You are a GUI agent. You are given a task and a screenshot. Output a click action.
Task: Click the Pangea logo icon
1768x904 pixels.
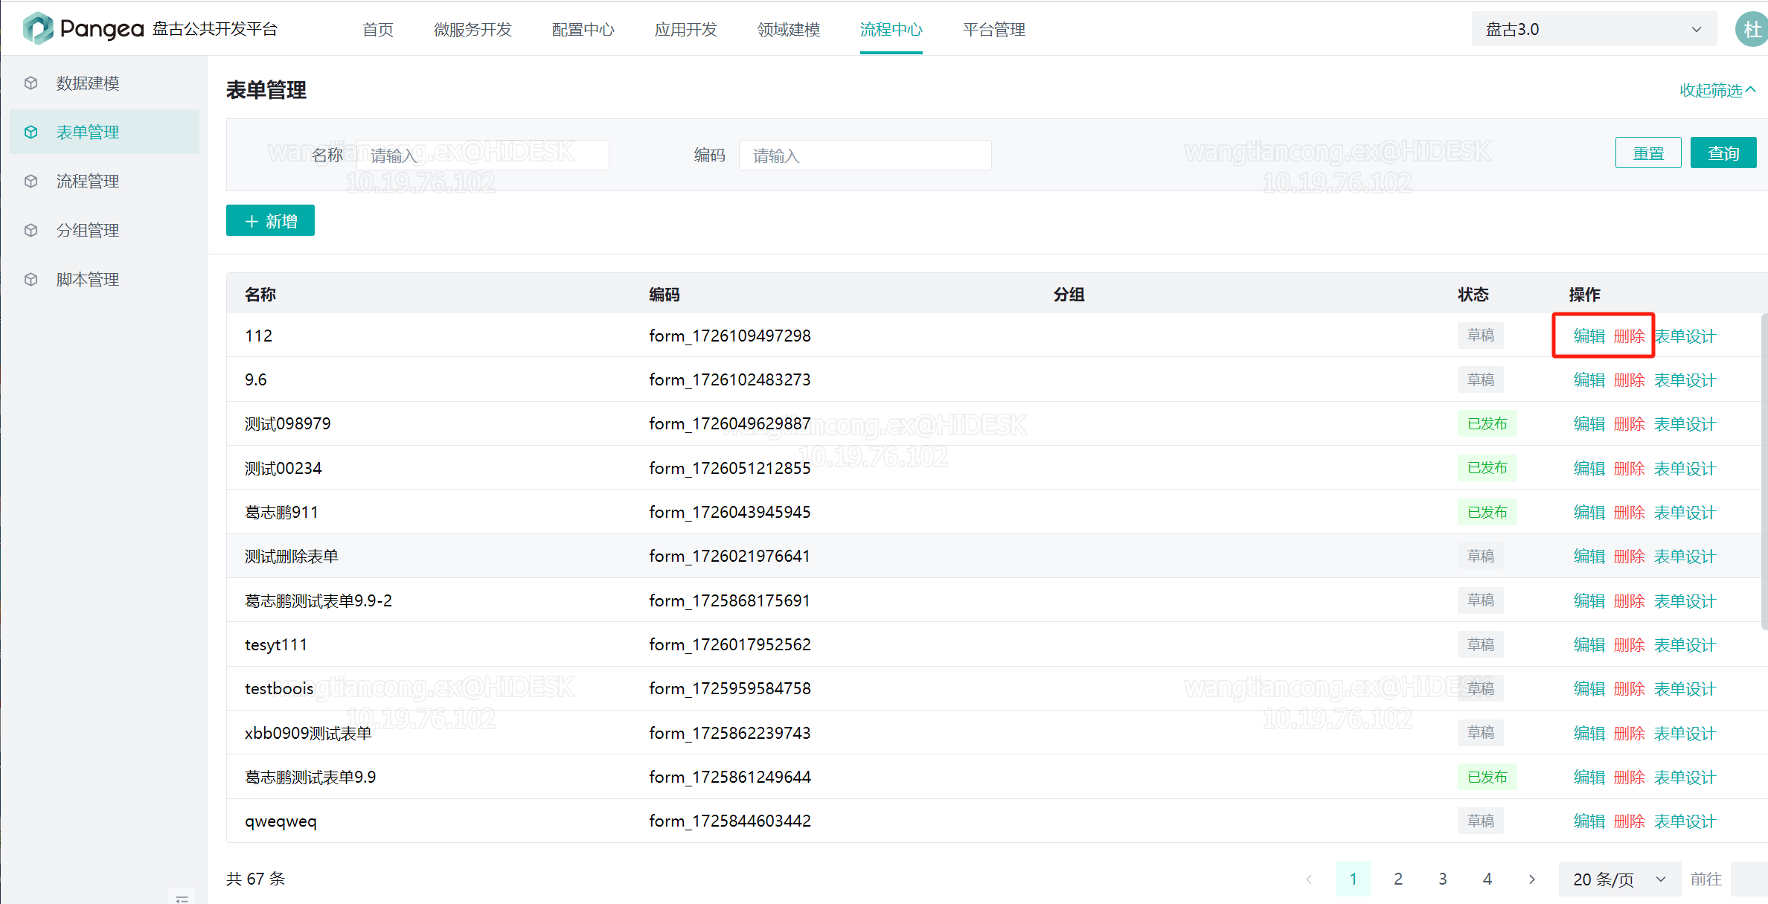(x=38, y=28)
